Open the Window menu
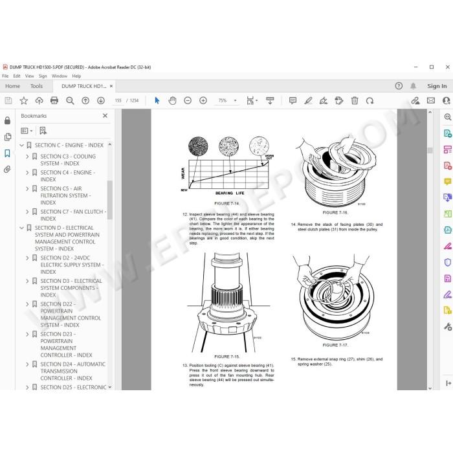Screen dimensions: 453x453 (60, 76)
